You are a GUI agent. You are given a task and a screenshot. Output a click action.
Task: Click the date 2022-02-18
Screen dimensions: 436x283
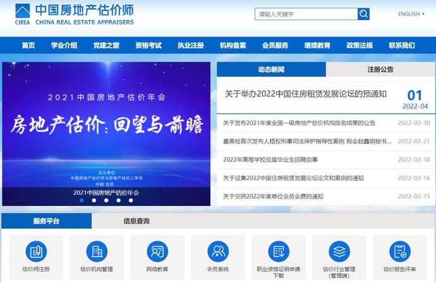(414, 159)
